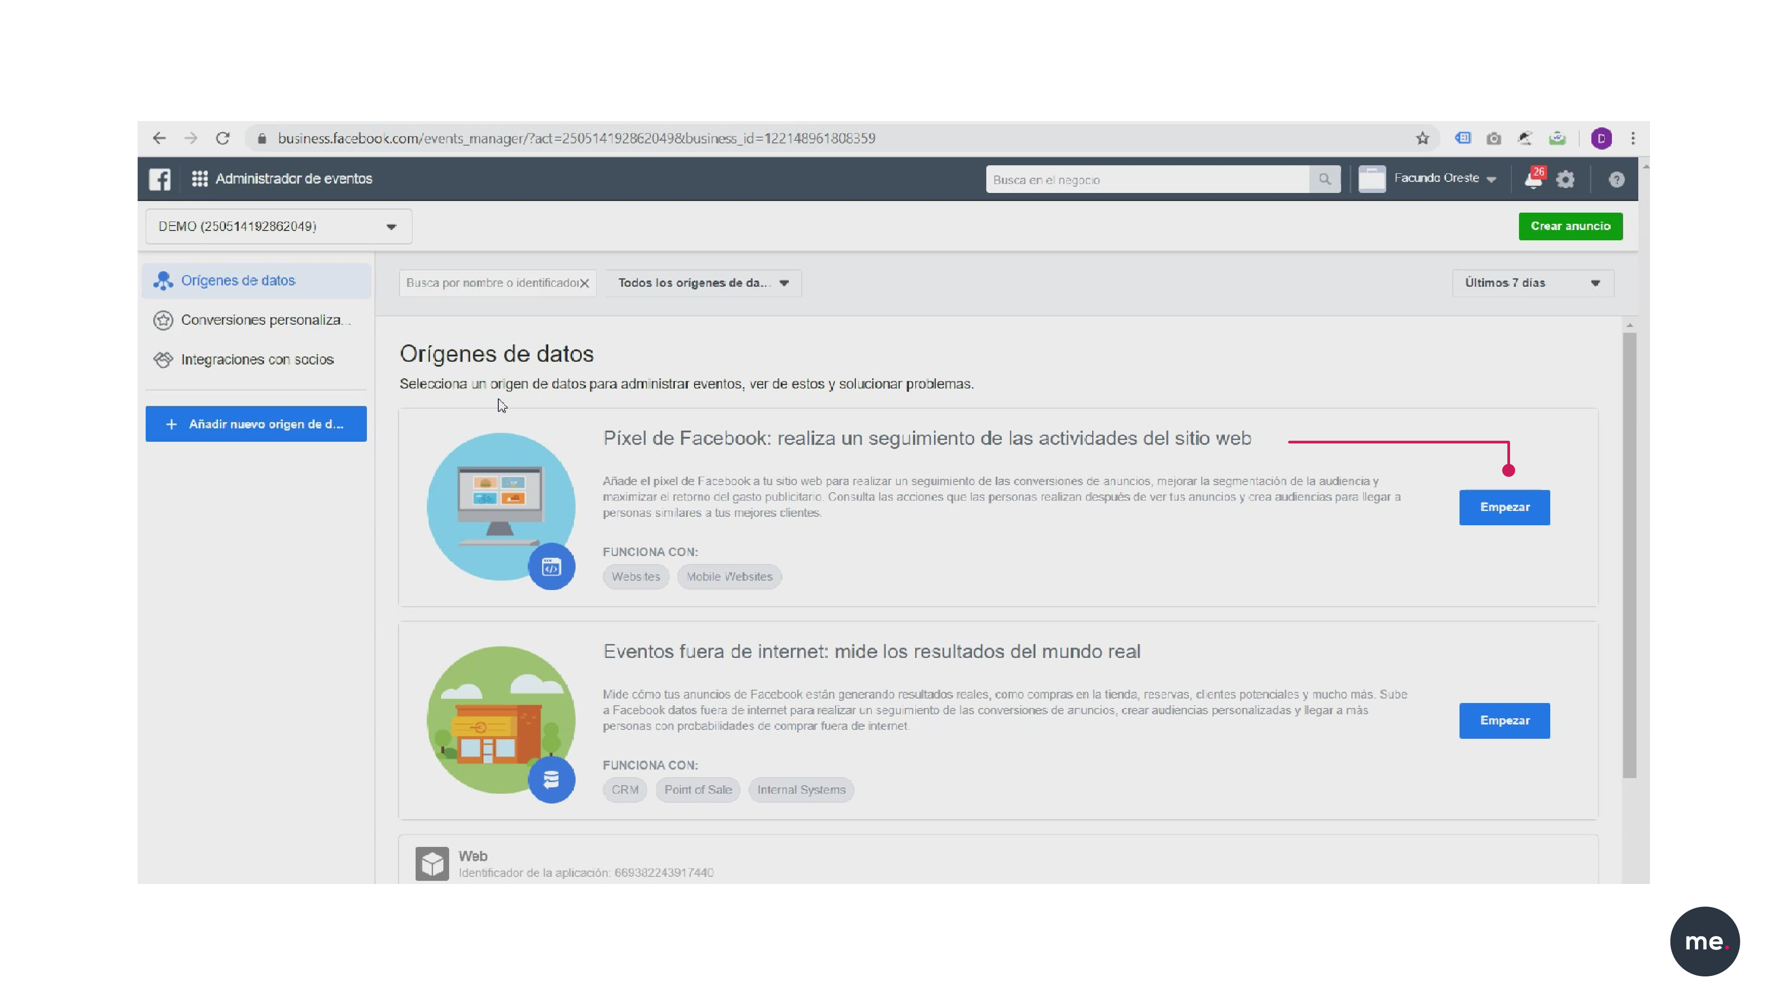Click the Facebook logo icon
This screenshot has width=1788, height=1005.
tap(160, 179)
